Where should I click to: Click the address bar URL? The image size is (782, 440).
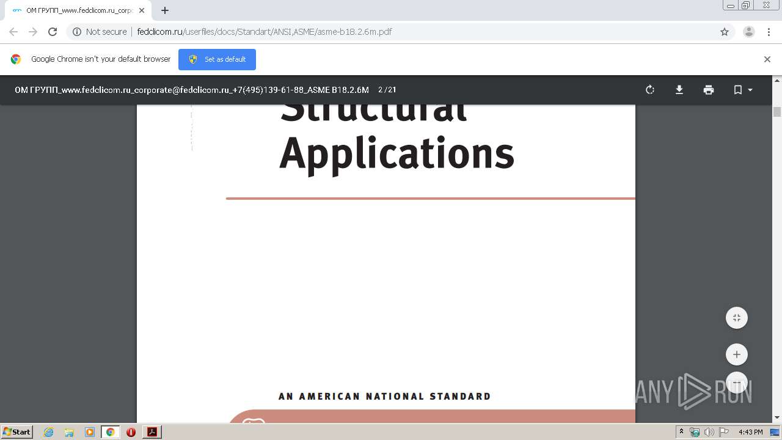[x=265, y=32]
